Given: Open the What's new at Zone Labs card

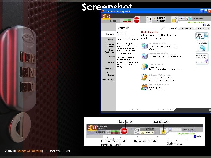Looking at the screenshot, I should click(x=202, y=59).
